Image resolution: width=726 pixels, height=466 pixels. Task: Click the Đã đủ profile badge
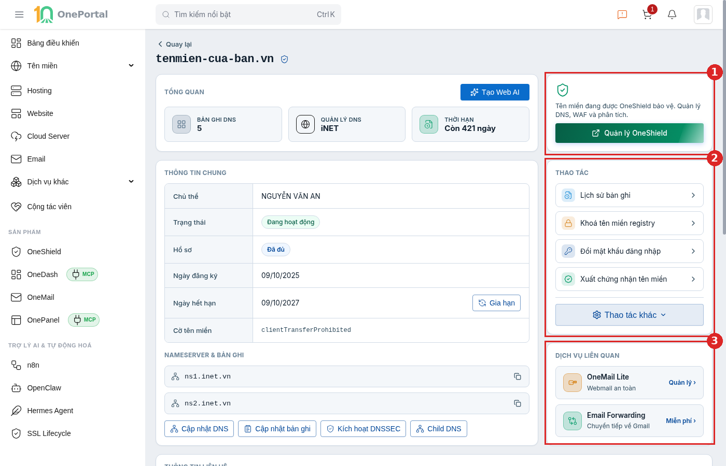[276, 250]
